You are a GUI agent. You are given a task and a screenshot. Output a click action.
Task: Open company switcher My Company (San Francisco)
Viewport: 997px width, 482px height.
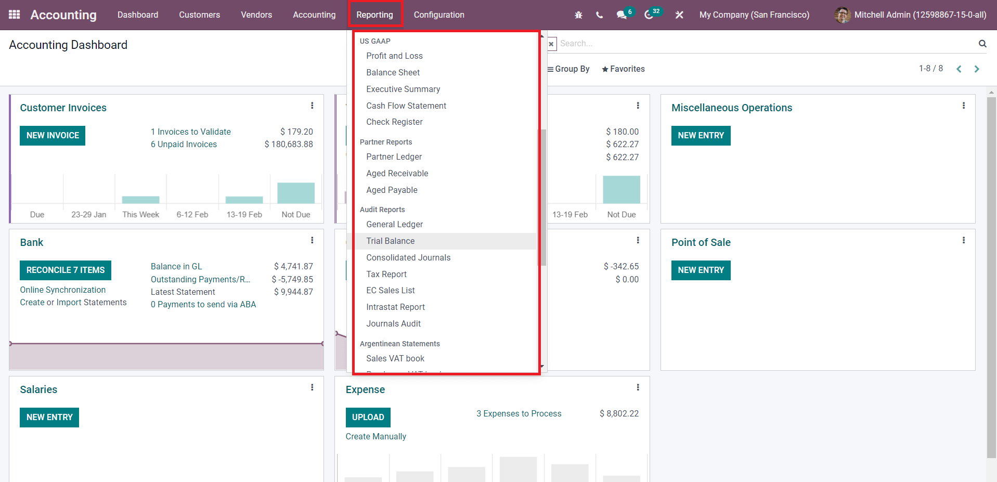click(754, 15)
